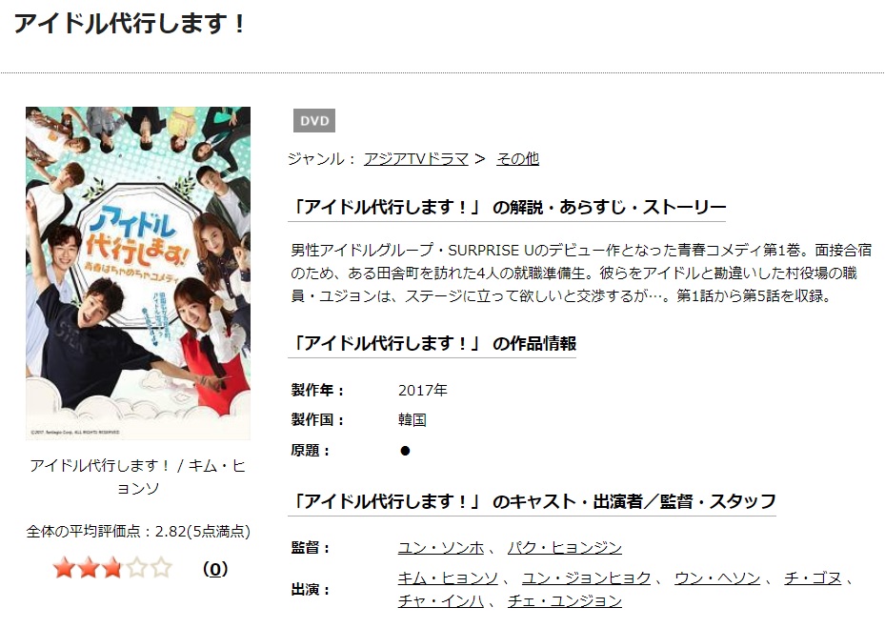Open cast member ウン・ヘソン link
Viewport: 885px width, 628px height.
coord(717,578)
